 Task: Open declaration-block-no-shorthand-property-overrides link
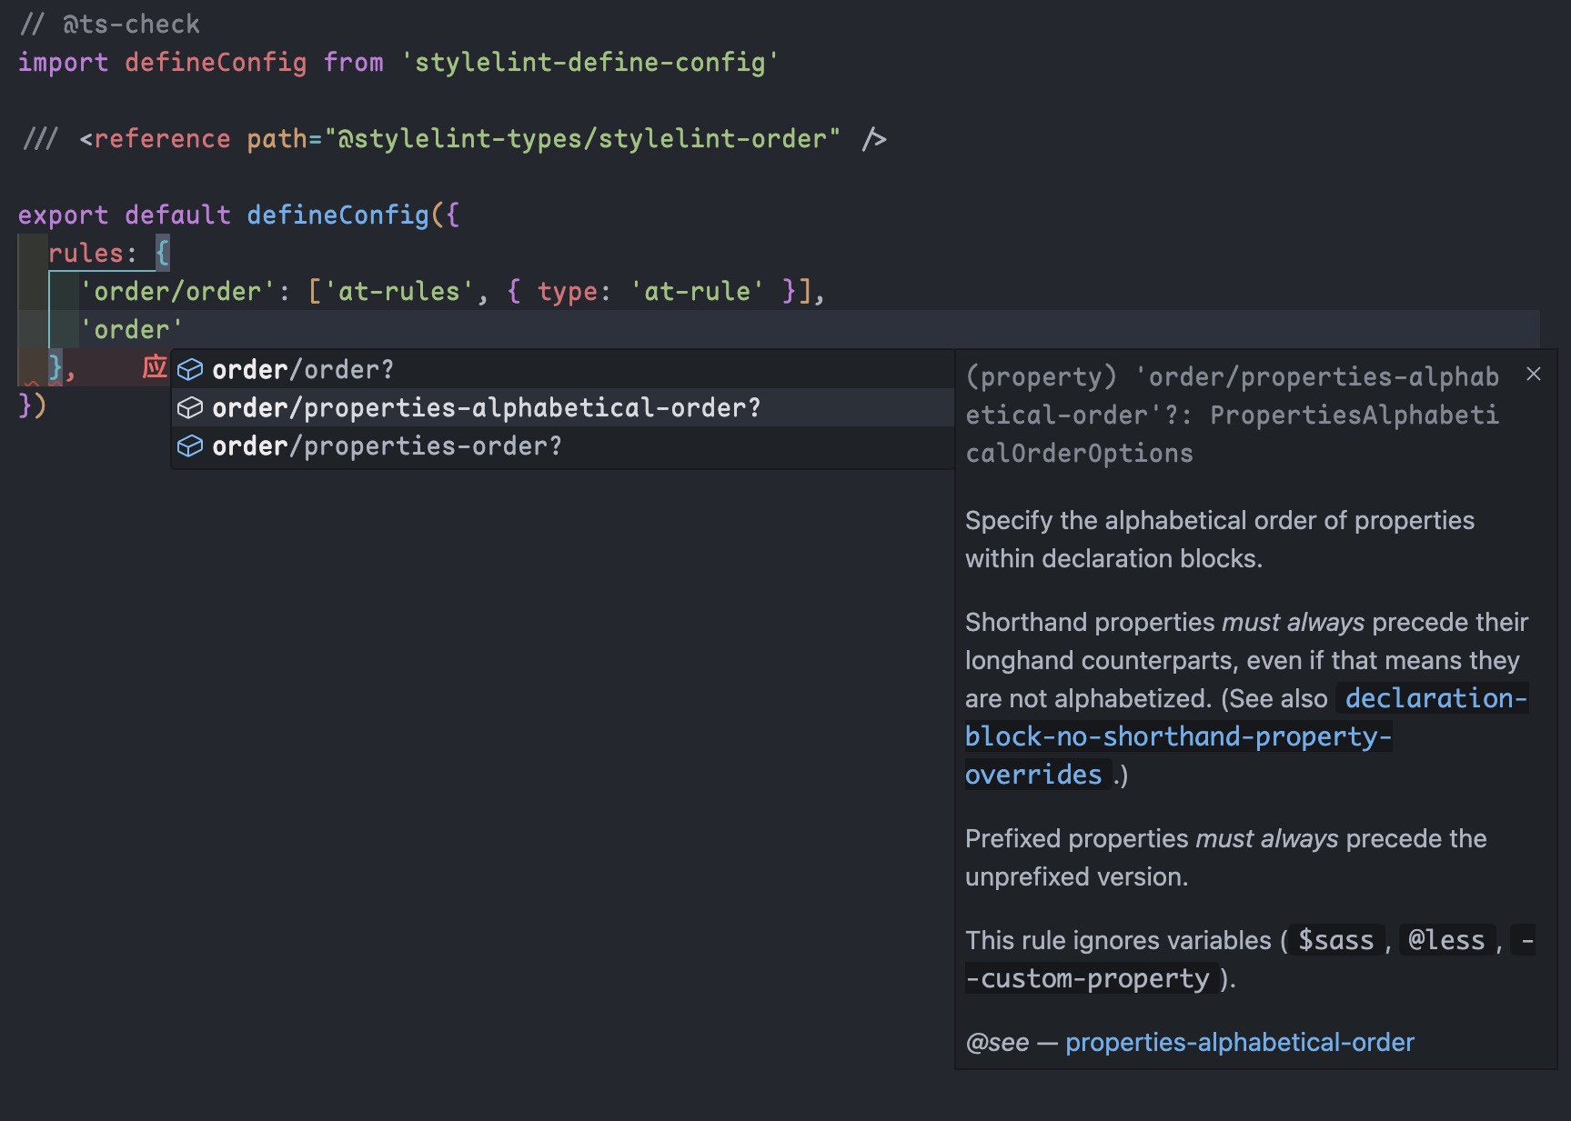[x=1246, y=736]
